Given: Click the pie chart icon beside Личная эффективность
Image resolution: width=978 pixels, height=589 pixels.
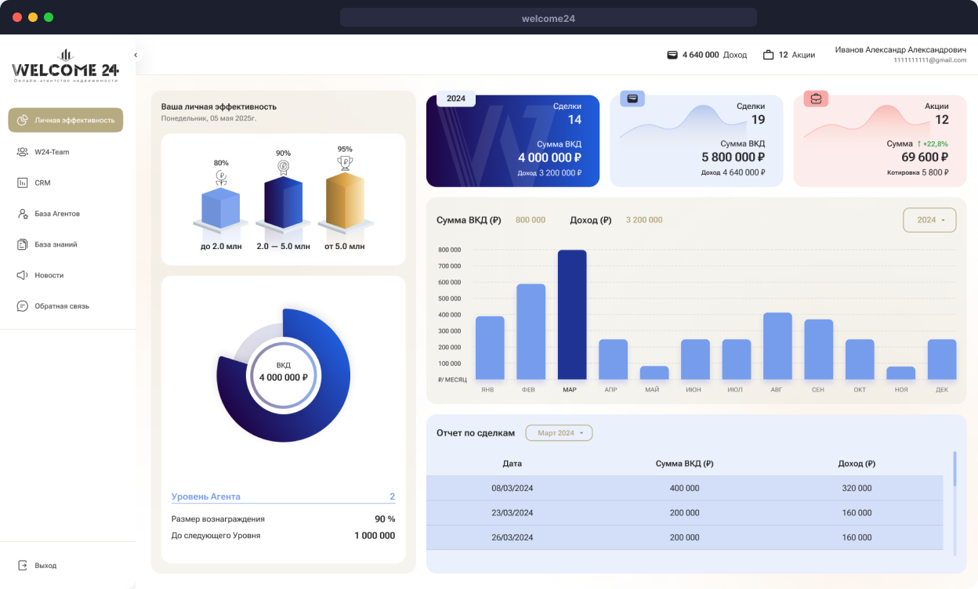Looking at the screenshot, I should tap(22, 121).
